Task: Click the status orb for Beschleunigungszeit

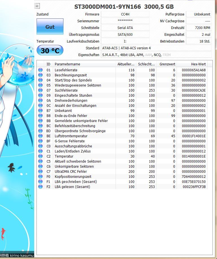Action: pyautogui.click(x=40, y=75)
